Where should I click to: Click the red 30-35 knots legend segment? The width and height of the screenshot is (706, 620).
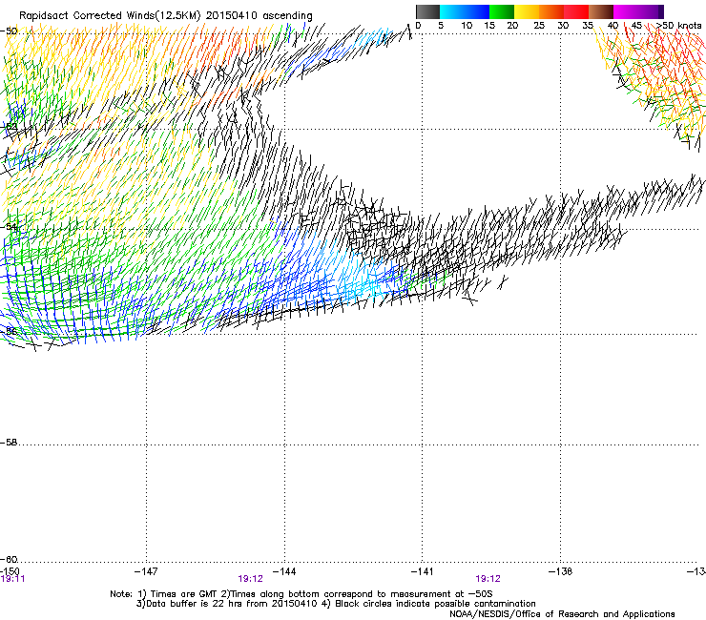click(x=576, y=11)
